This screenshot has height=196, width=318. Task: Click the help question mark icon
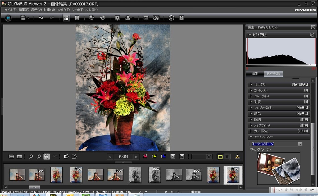click(182, 18)
